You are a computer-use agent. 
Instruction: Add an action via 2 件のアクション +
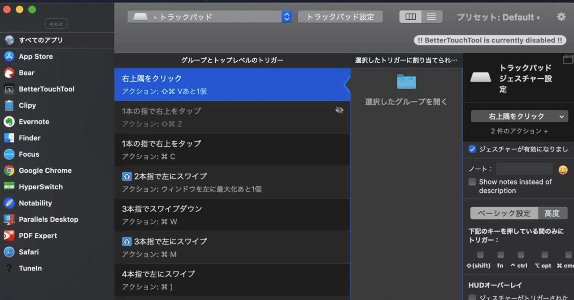click(520, 131)
